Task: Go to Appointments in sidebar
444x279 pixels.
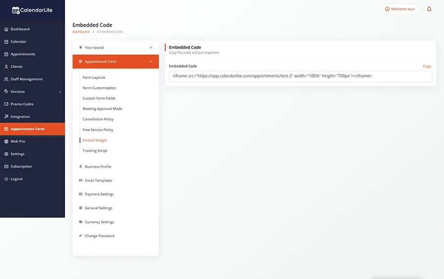Action: click(23, 54)
